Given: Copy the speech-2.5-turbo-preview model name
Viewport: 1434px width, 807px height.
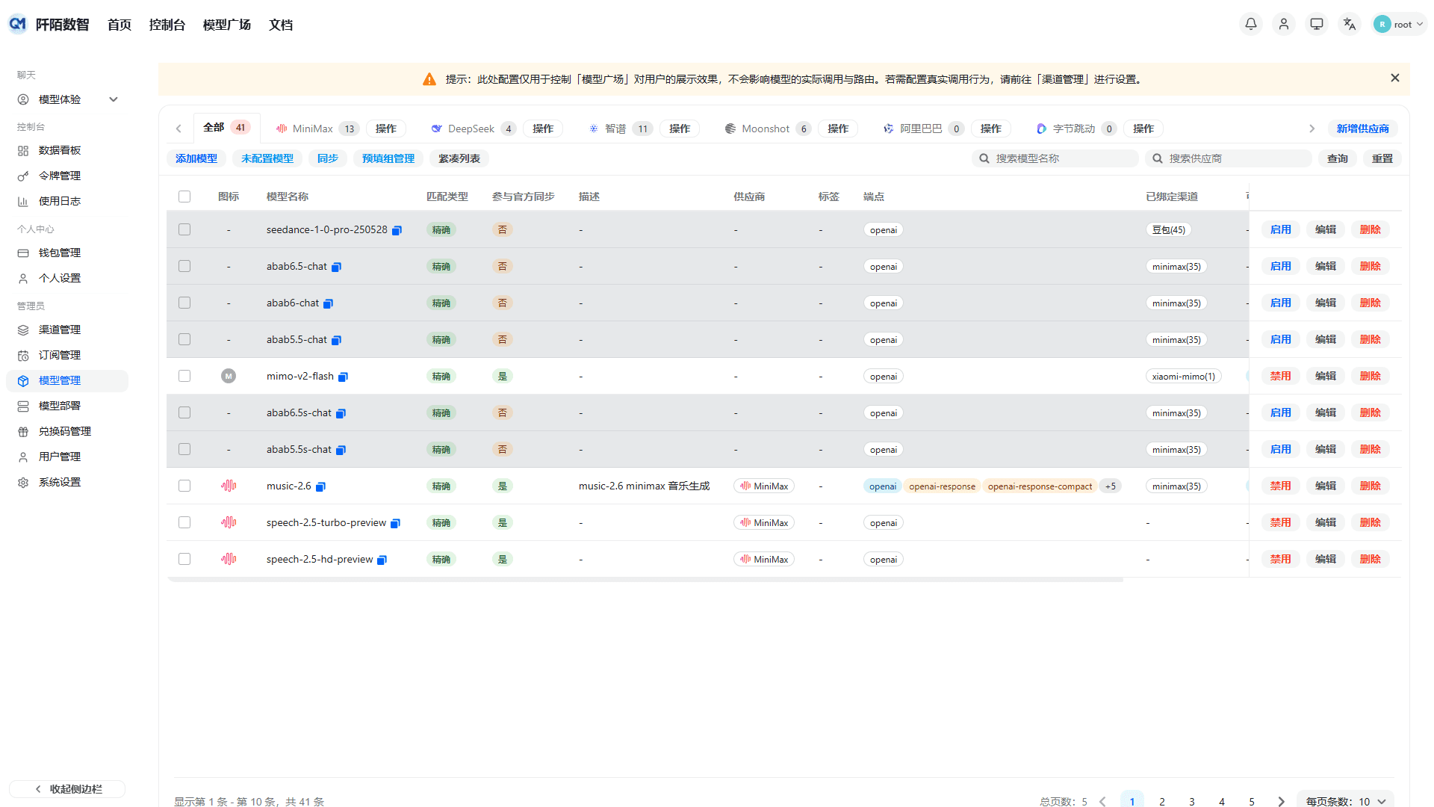Looking at the screenshot, I should tap(396, 523).
